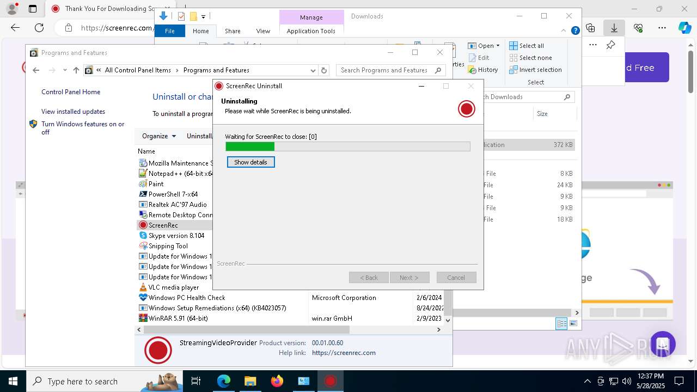
Task: Click the uninstall progress bar
Action: [x=348, y=146]
